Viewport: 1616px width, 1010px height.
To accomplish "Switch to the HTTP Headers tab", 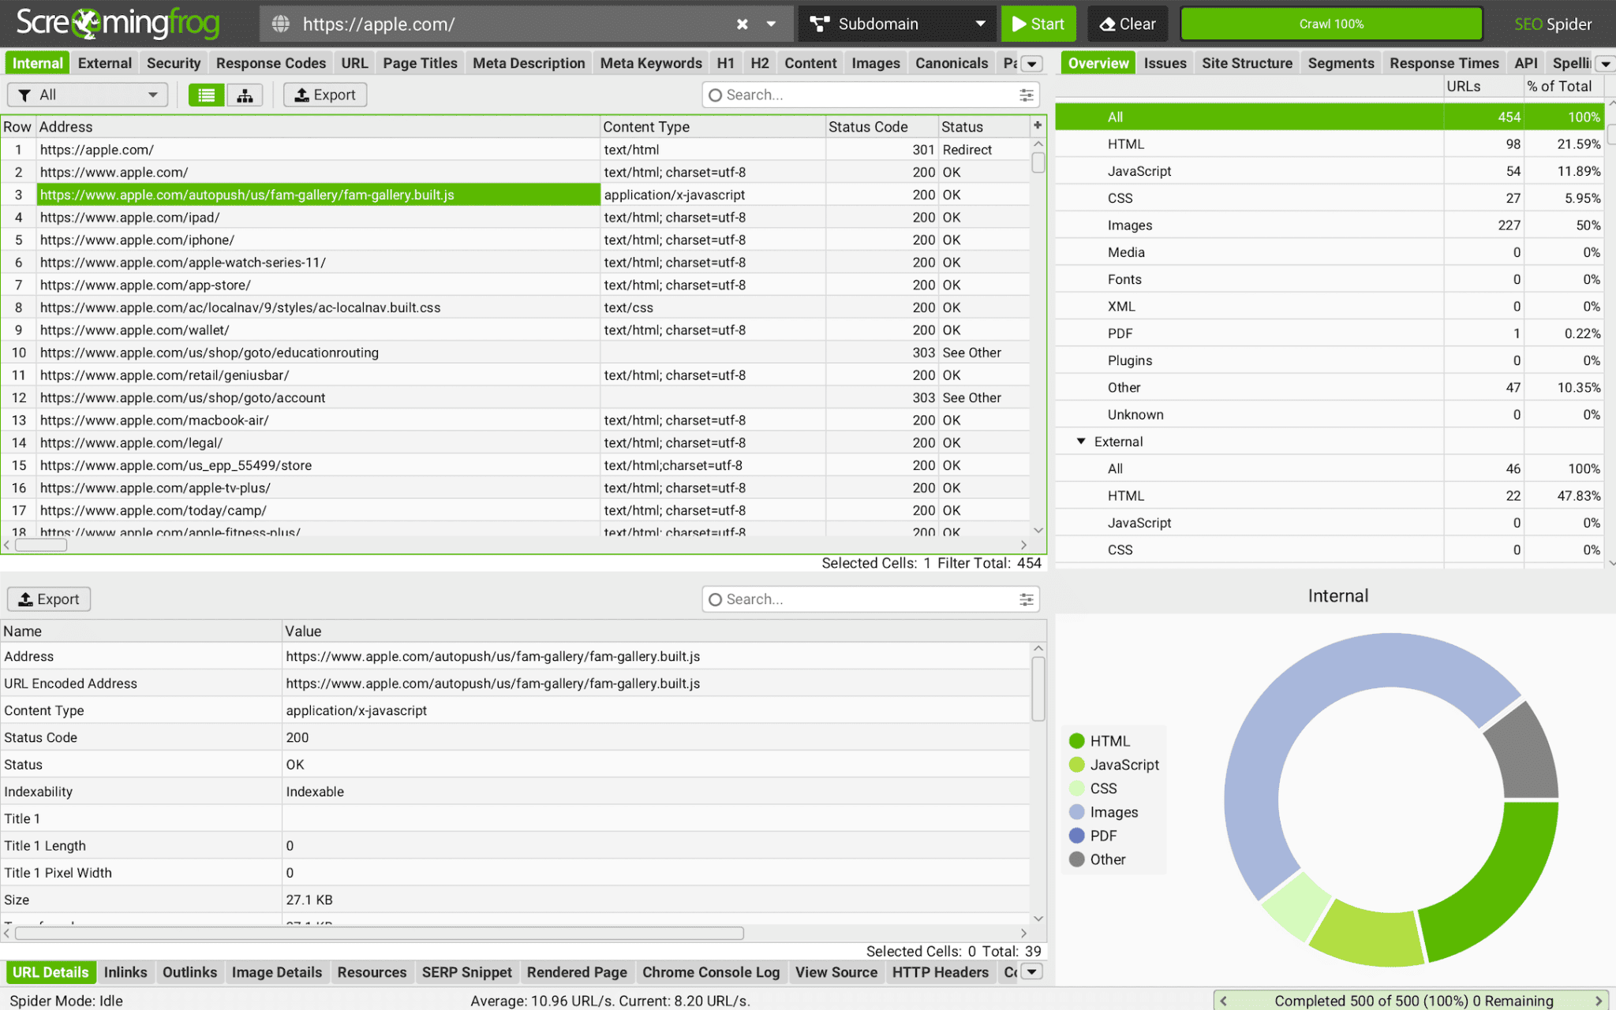I will pos(940,972).
